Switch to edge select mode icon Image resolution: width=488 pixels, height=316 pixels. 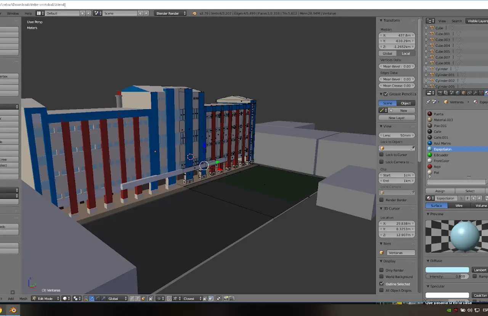click(x=138, y=299)
